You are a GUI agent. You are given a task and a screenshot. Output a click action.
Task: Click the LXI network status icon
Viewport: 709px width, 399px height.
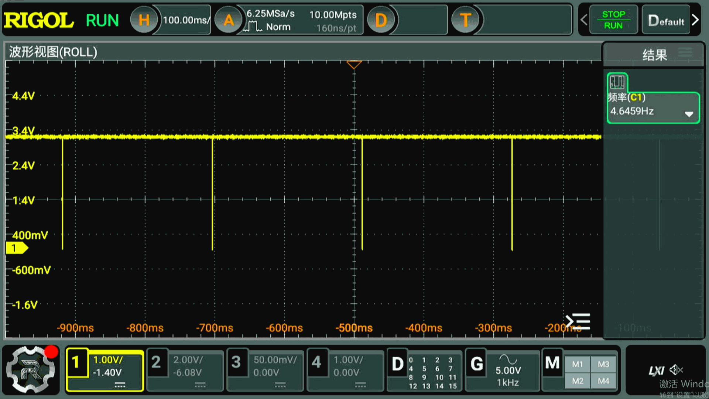pyautogui.click(x=656, y=371)
